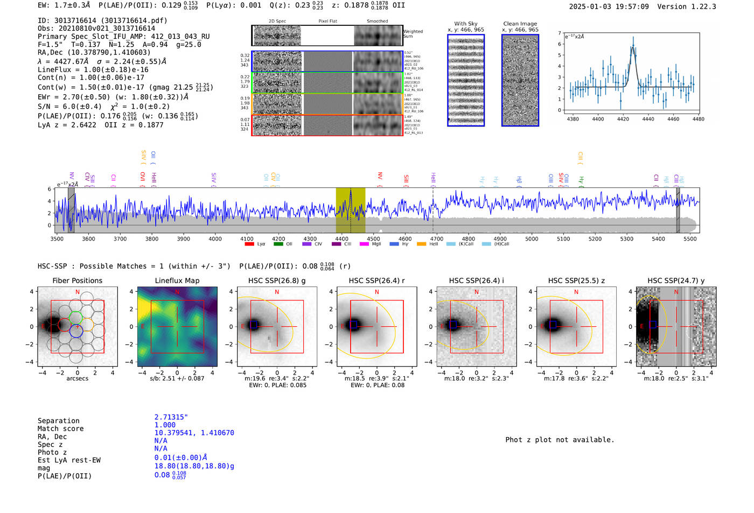The width and height of the screenshot is (754, 513).
Task: Select the red-framed fiber spectrum row
Action: tap(327, 125)
